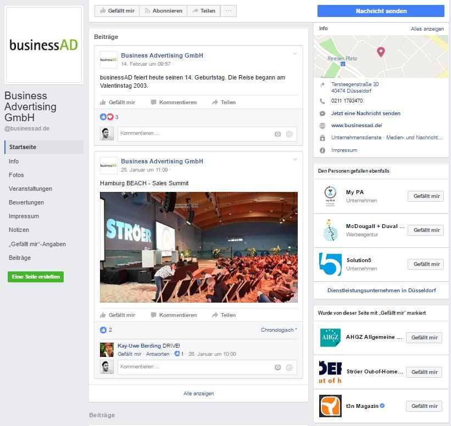Open the emoji picker under the Hamburg BEACH post
This screenshot has width=451, height=426.
(289, 367)
